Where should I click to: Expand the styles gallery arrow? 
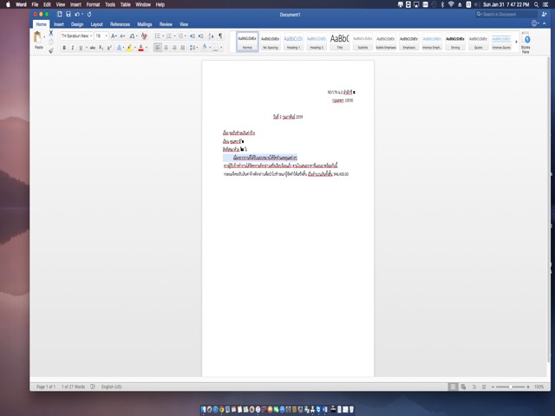(x=518, y=42)
